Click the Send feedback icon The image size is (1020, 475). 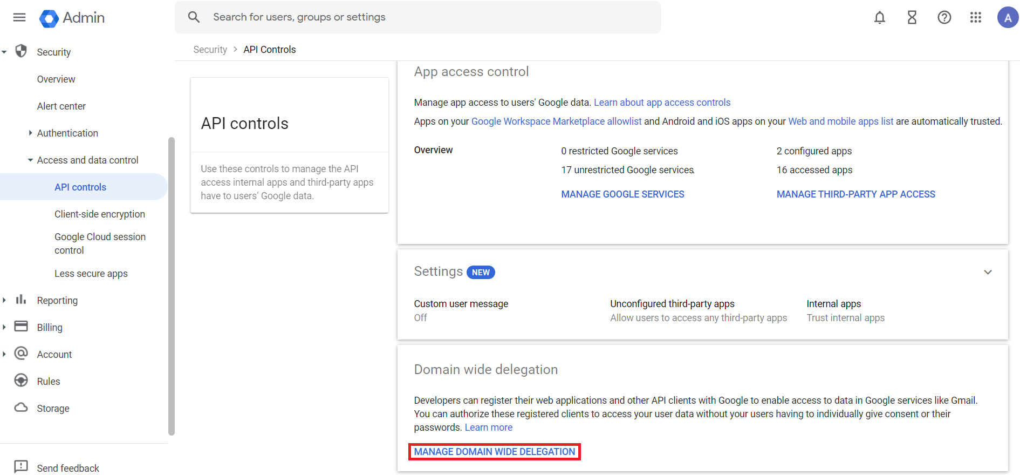(21, 466)
